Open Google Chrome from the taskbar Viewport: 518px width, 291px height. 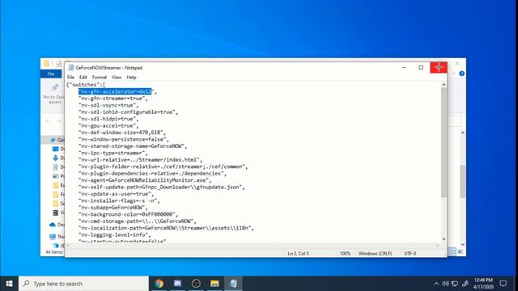159,284
